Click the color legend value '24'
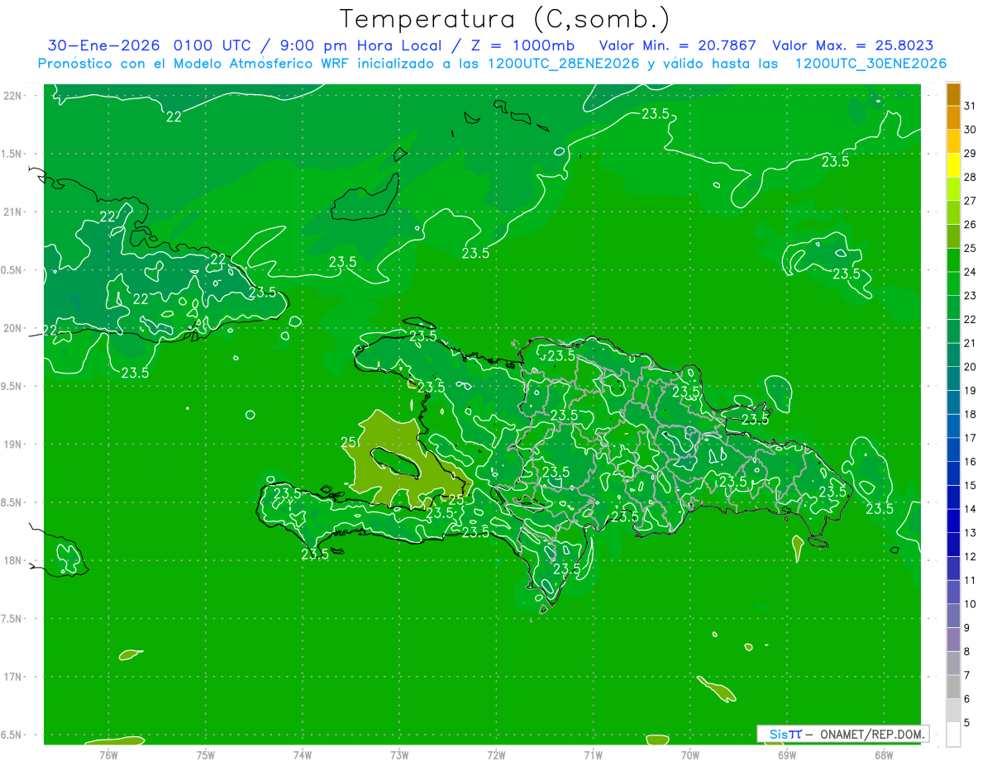This screenshot has width=992, height=766. 970,272
